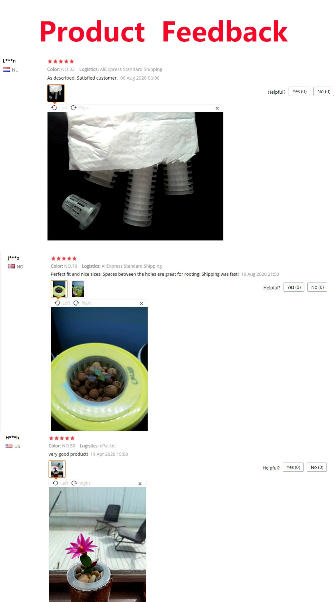Screen dimensions: 334x602
Task: Mark L***n's review as helpful with Yes
Action: click(x=299, y=92)
